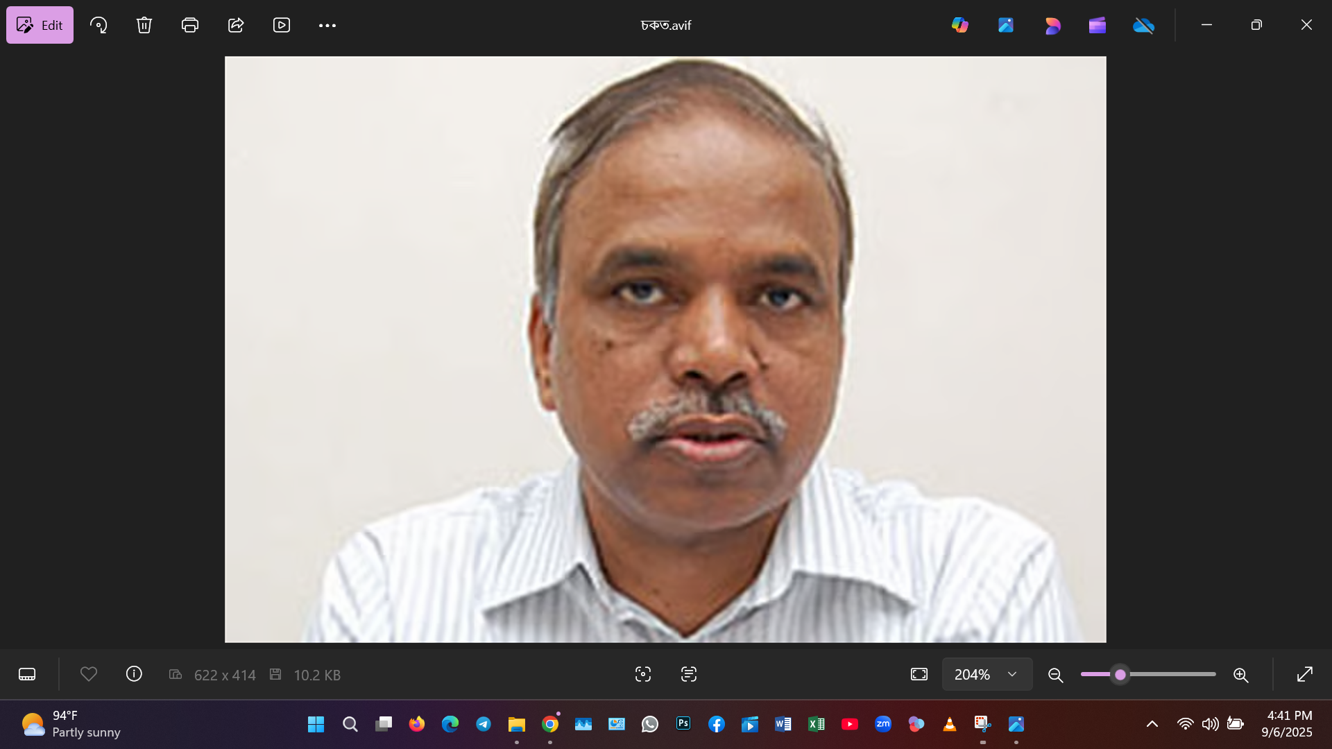Click the displayed portrait photo
Screen dimensions: 1332x749
tap(665, 349)
